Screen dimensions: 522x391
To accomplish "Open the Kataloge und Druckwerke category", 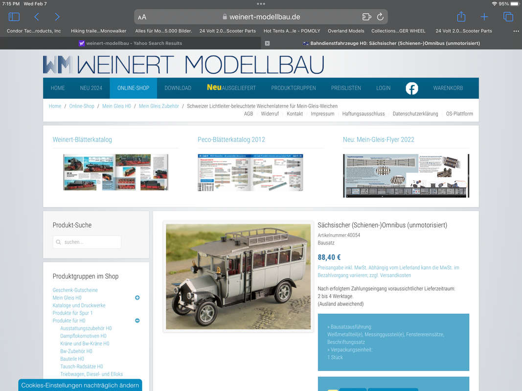I will click(79, 305).
